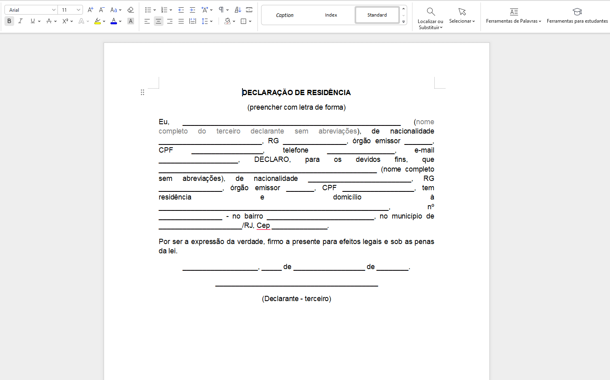Click the tab stops ruler icon

(x=249, y=10)
